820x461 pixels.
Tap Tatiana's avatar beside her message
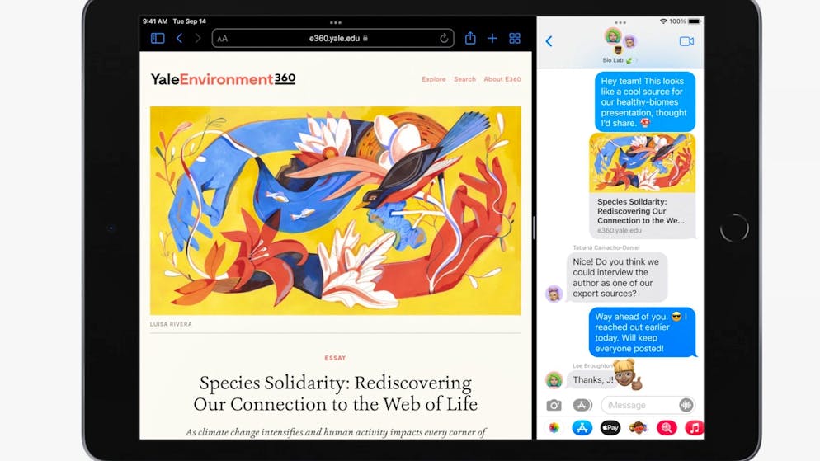click(554, 294)
